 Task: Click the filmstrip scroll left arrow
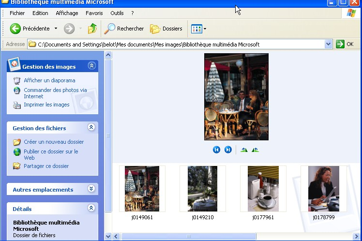[x=116, y=236]
